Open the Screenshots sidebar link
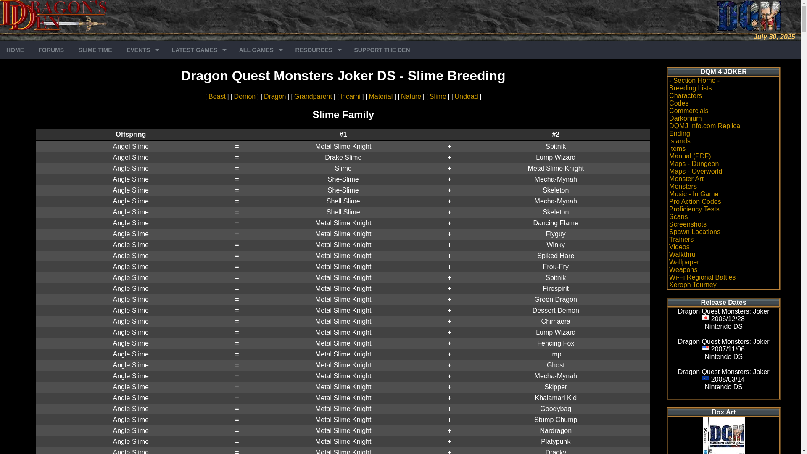 pyautogui.click(x=688, y=224)
